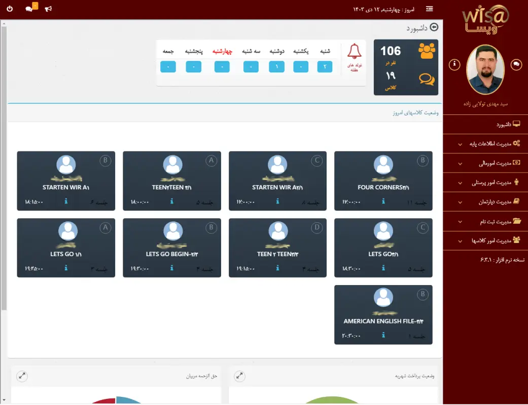Click the weekly birthdays bell icon

pos(354,52)
